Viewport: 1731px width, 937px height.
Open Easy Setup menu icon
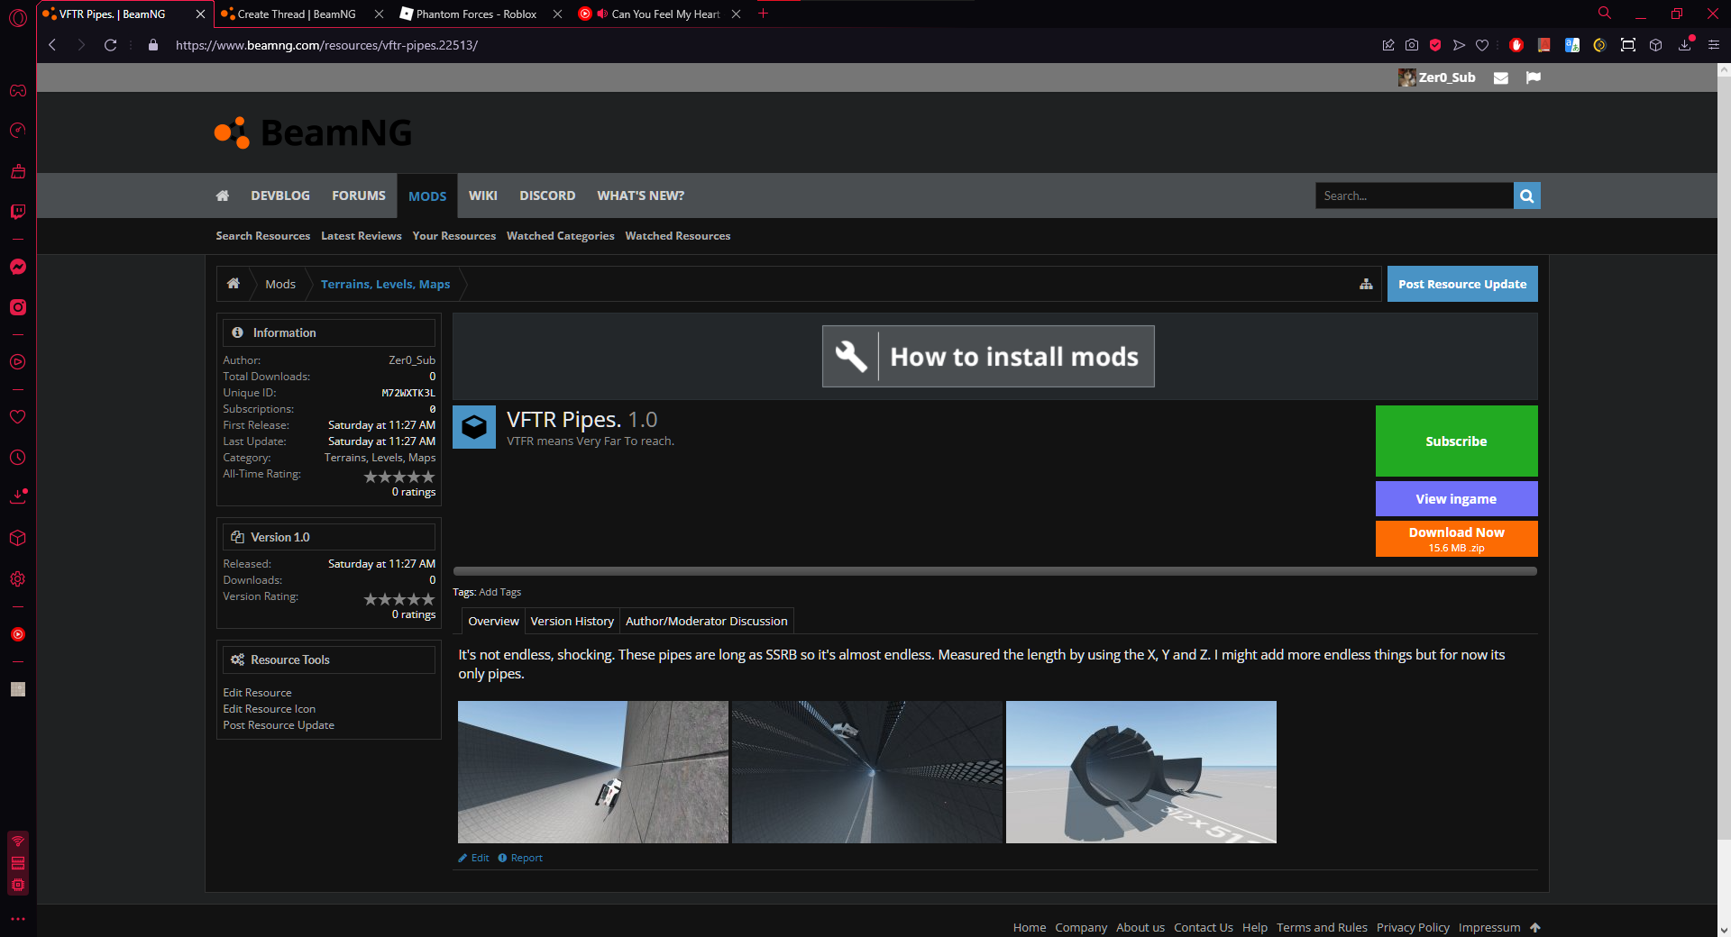point(1714,45)
